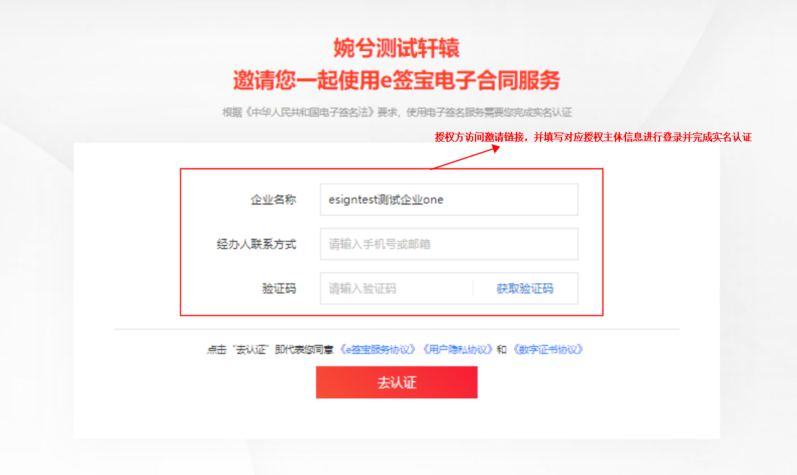Open the 《用户隐私协议》 link

[x=457, y=349]
